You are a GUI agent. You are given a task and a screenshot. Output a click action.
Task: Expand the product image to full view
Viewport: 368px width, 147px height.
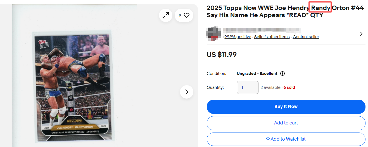[166, 16]
